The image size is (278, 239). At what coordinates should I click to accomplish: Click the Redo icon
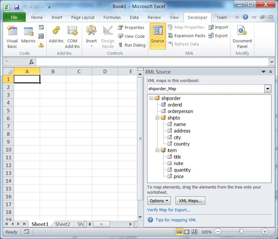37,7
